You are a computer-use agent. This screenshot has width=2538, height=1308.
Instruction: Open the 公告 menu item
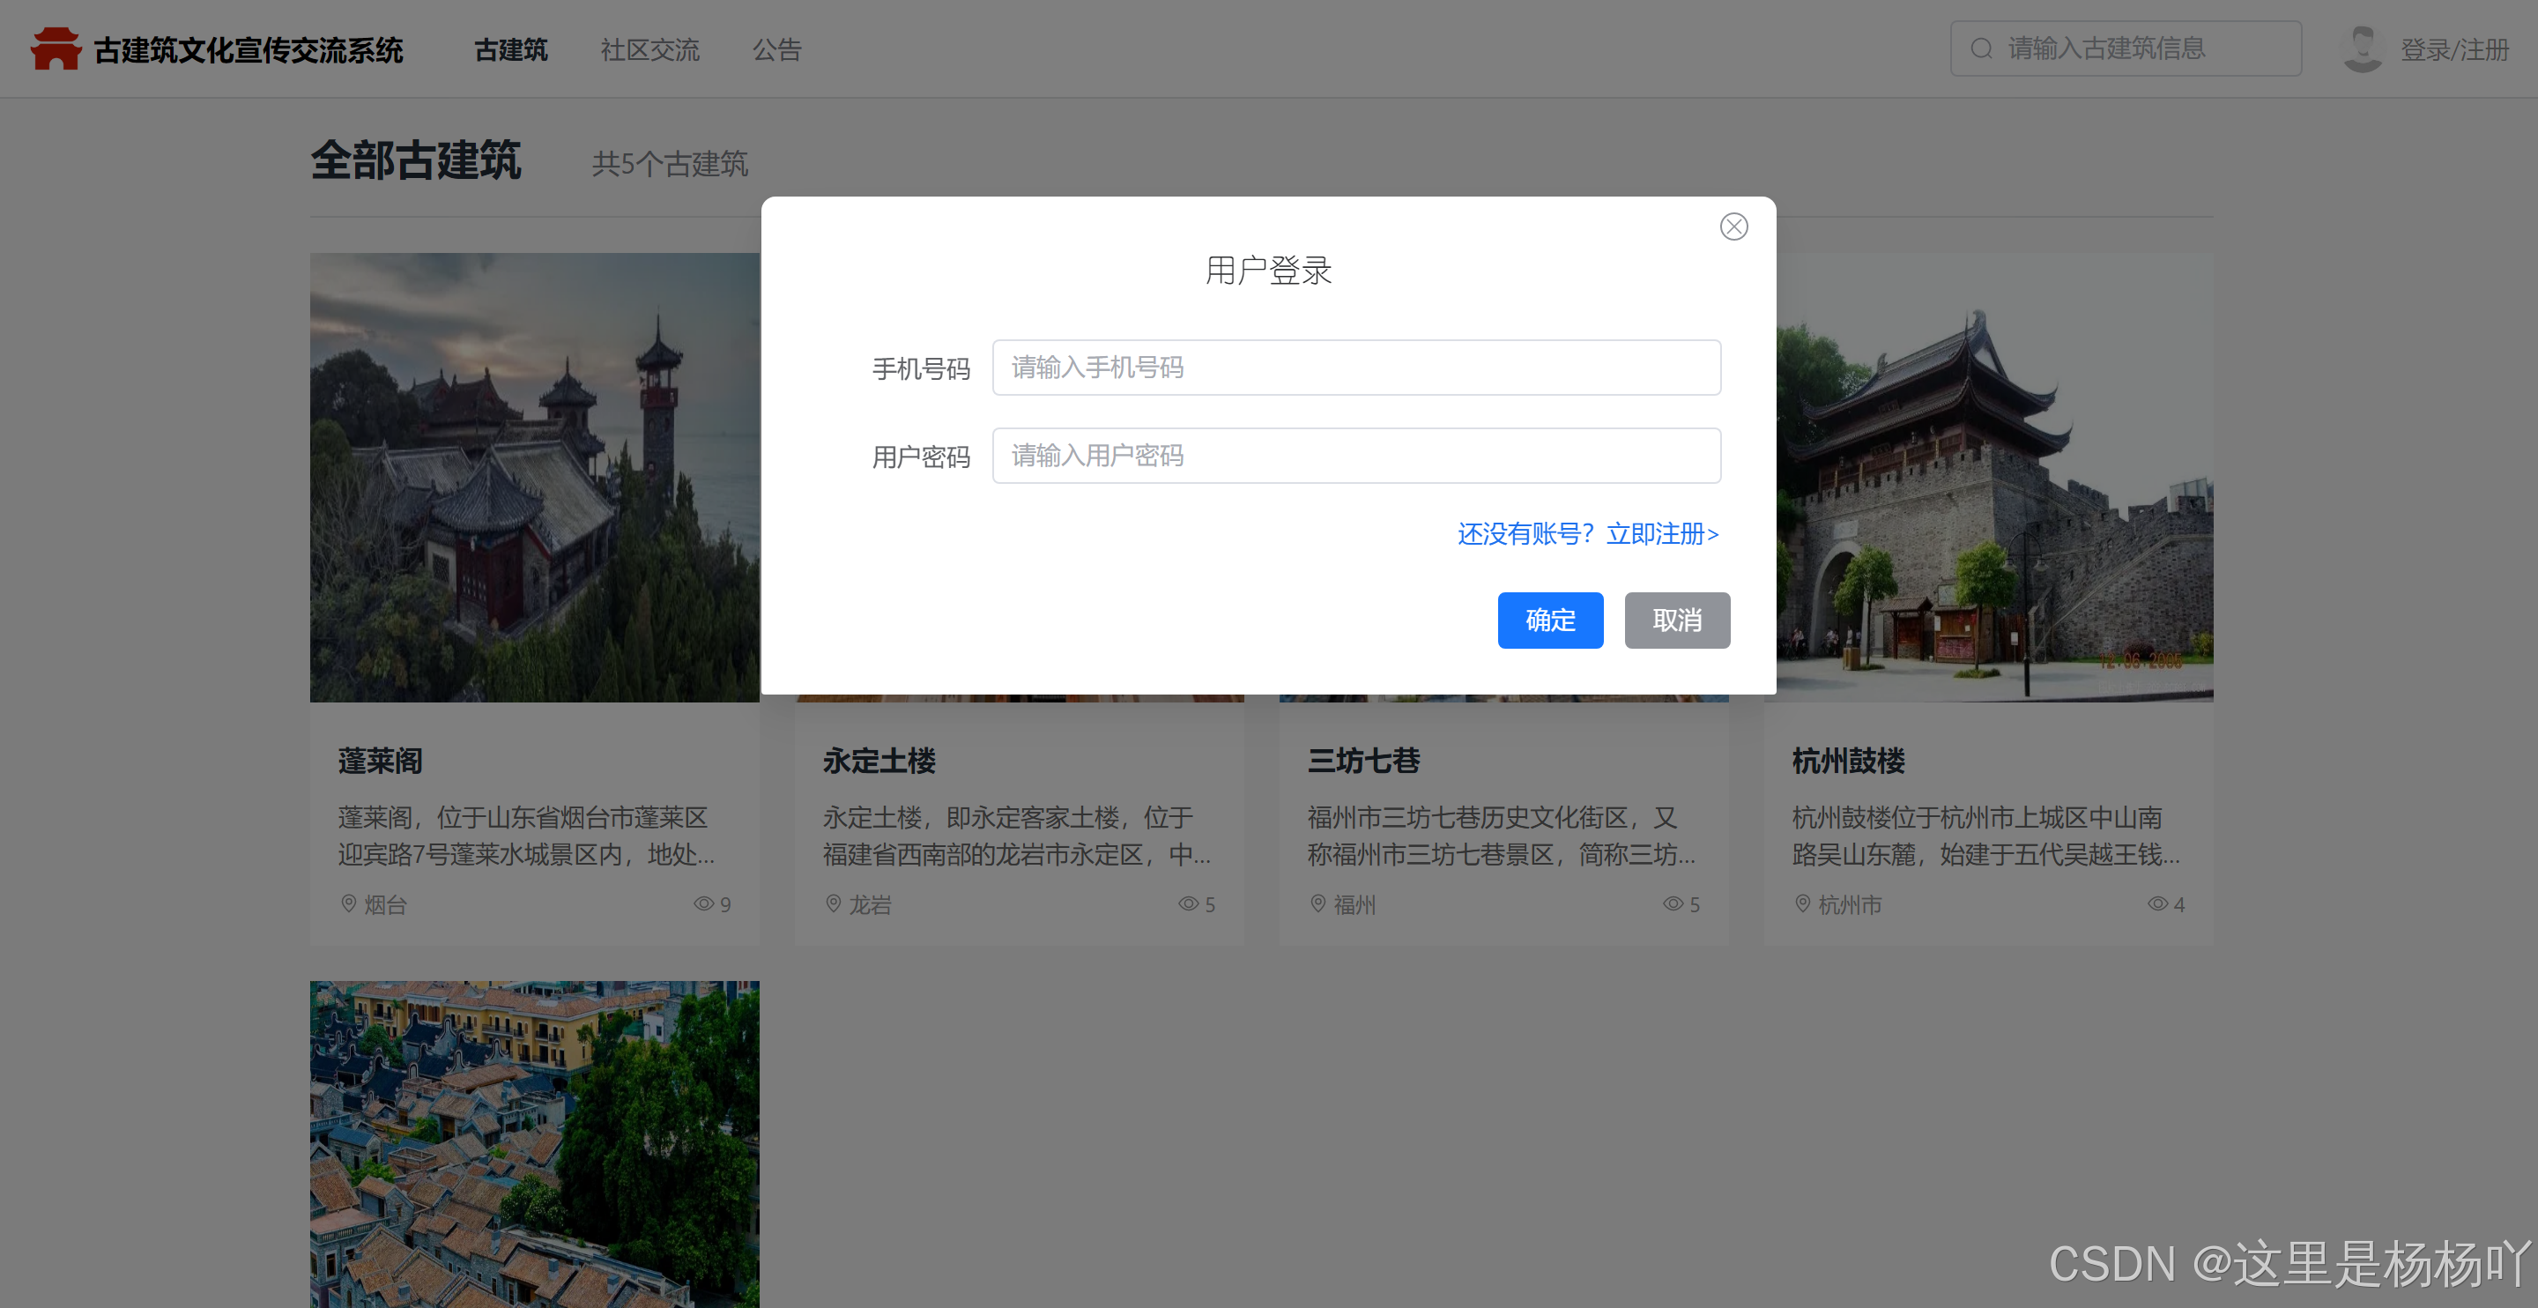coord(776,49)
